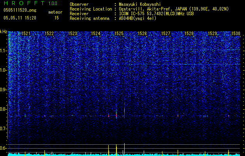The image size is (245, 156).
Task: Click the Receiving Location label
Action: 91,9
